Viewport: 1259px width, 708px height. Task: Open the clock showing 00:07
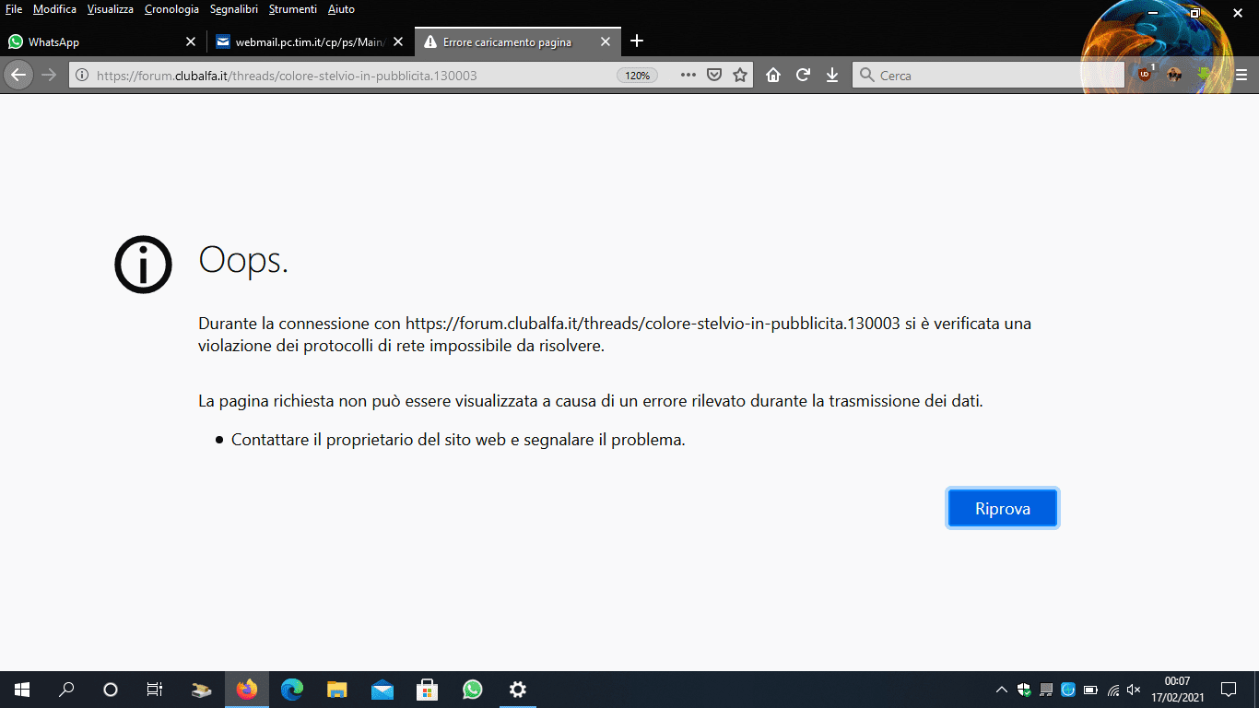(x=1177, y=690)
